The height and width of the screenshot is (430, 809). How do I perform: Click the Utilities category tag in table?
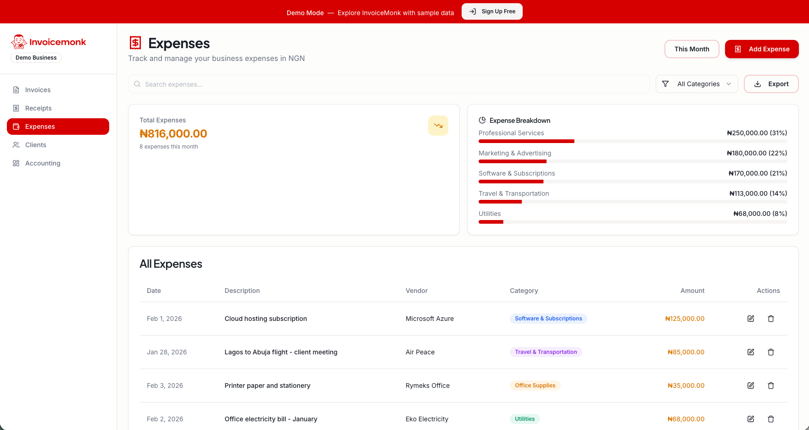[x=525, y=419]
